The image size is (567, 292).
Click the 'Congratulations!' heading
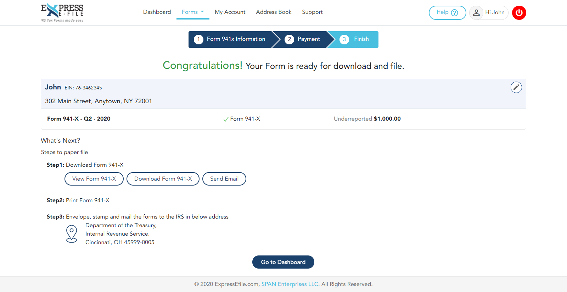[203, 66]
